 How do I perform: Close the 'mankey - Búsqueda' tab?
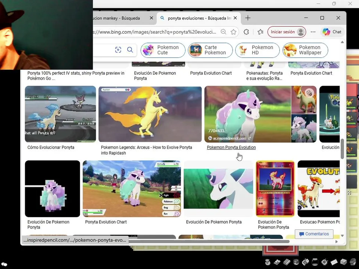(151, 18)
